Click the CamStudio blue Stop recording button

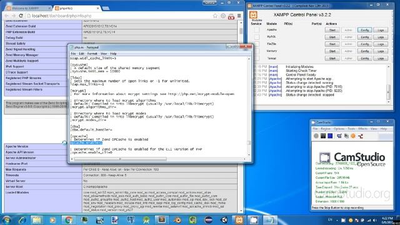[330, 136]
